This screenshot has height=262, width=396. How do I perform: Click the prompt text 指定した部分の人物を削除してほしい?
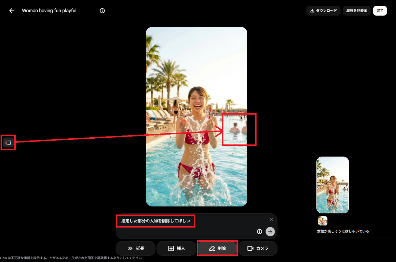pos(155,221)
